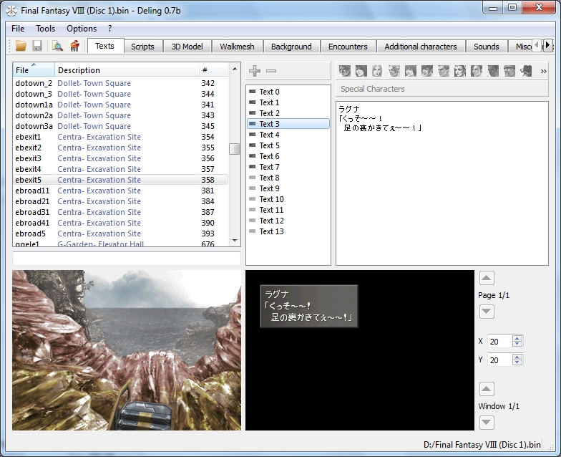561x457 pixels.
Task: Click the blonde Quistis portrait icon
Action: pyautogui.click(x=378, y=71)
